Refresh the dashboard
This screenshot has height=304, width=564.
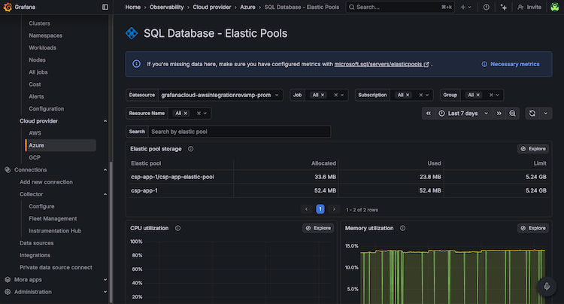coord(532,113)
